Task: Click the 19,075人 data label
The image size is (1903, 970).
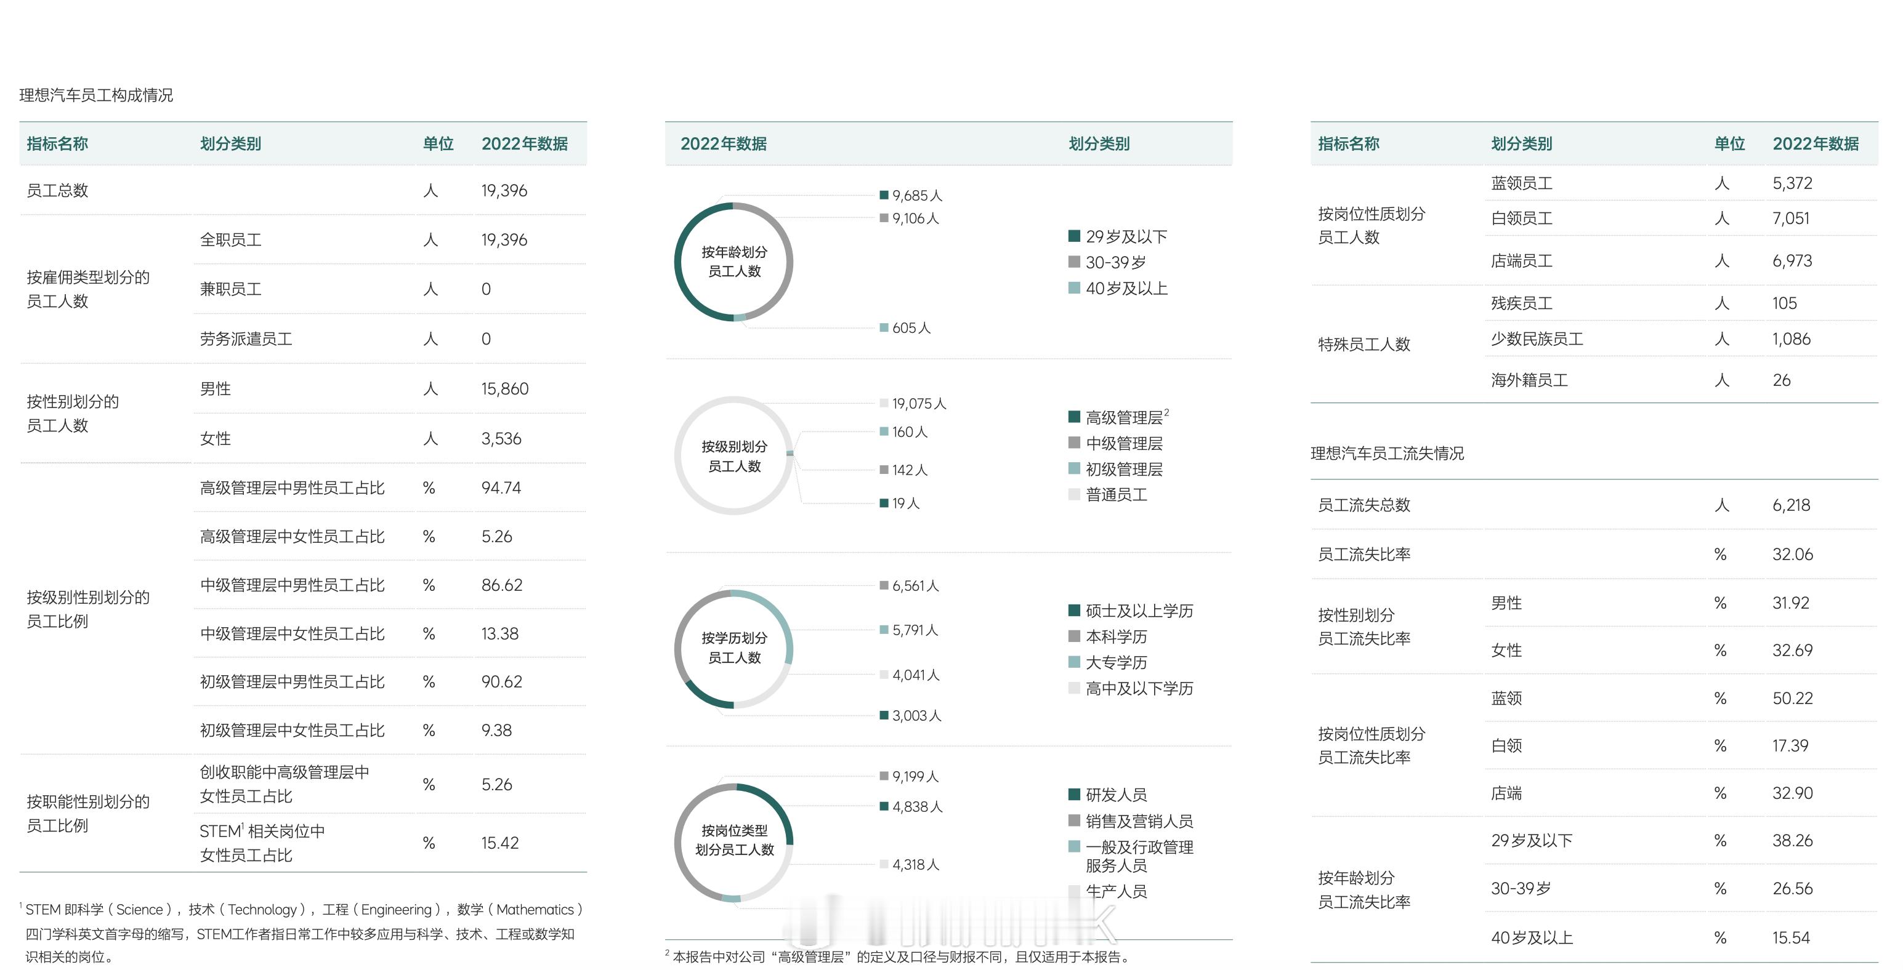Action: click(919, 404)
